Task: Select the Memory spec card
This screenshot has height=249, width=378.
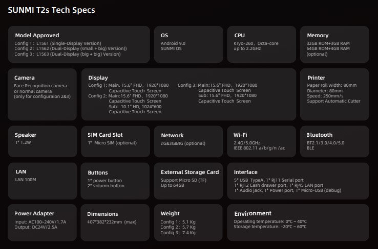Action: [x=334, y=44]
